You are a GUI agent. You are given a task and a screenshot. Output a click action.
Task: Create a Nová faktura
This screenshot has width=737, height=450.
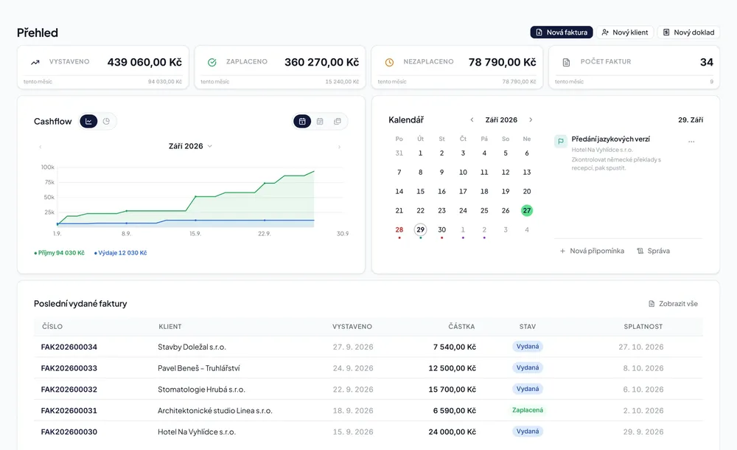point(562,32)
